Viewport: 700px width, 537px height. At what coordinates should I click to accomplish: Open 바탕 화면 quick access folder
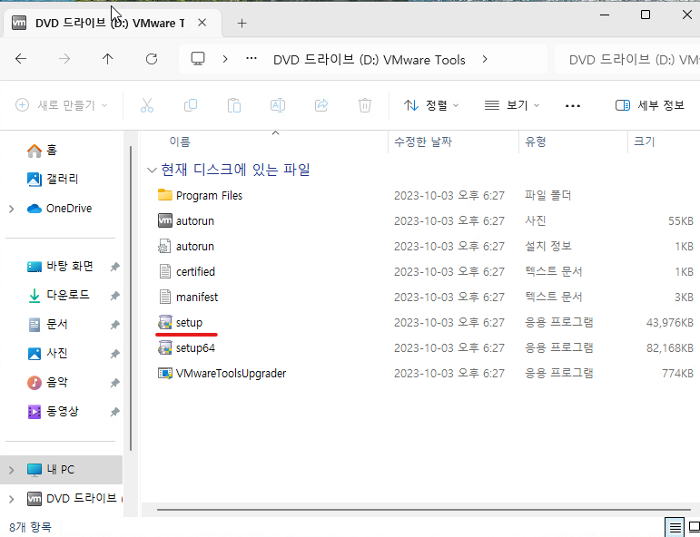(x=60, y=267)
